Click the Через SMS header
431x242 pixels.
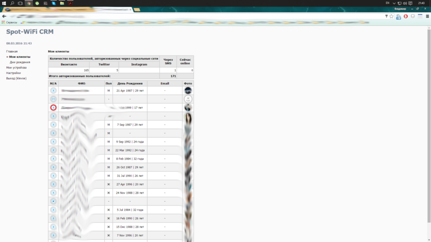click(168, 61)
